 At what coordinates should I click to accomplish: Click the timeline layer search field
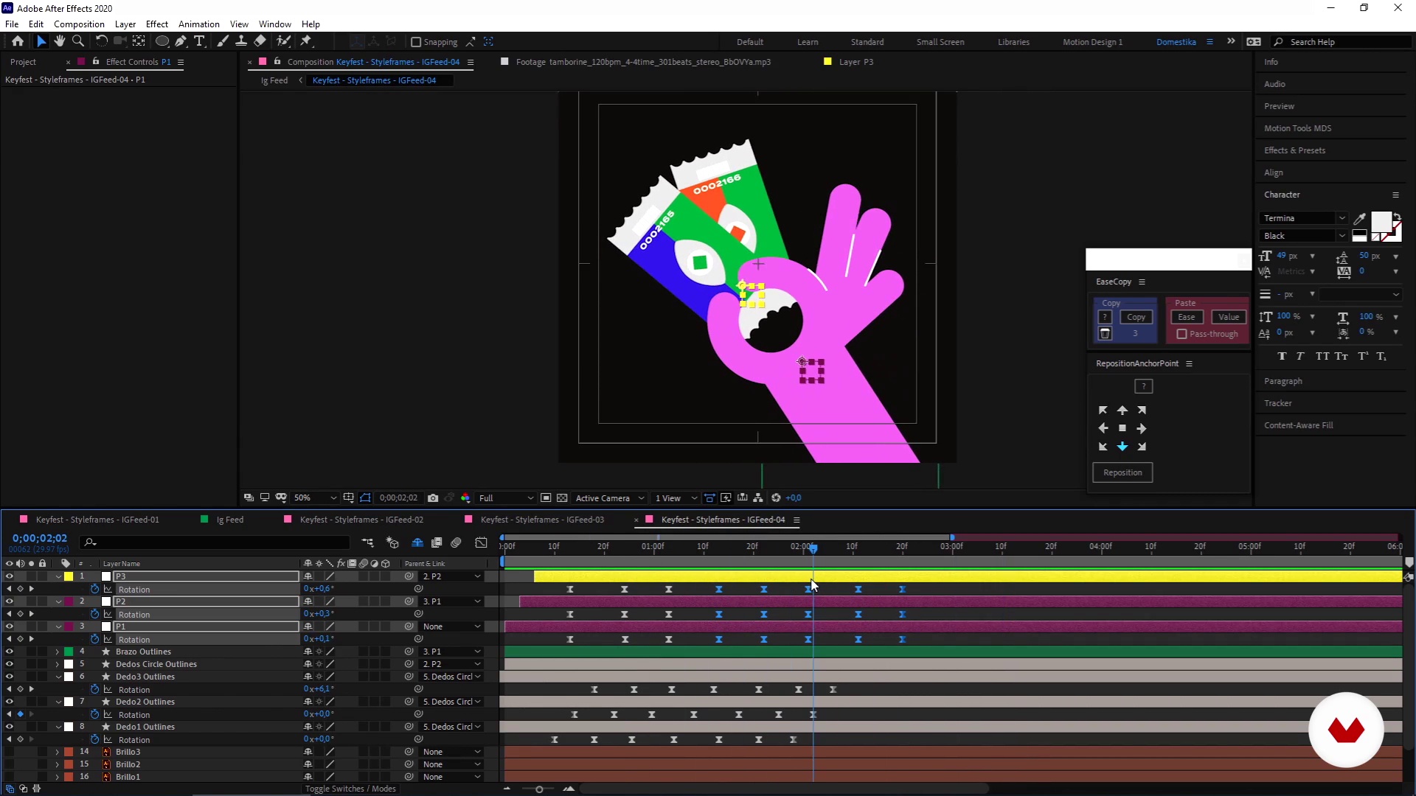(214, 542)
